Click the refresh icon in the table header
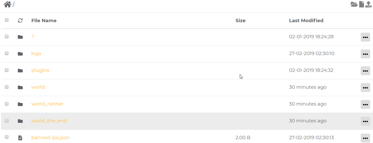373x143 pixels. 20,21
